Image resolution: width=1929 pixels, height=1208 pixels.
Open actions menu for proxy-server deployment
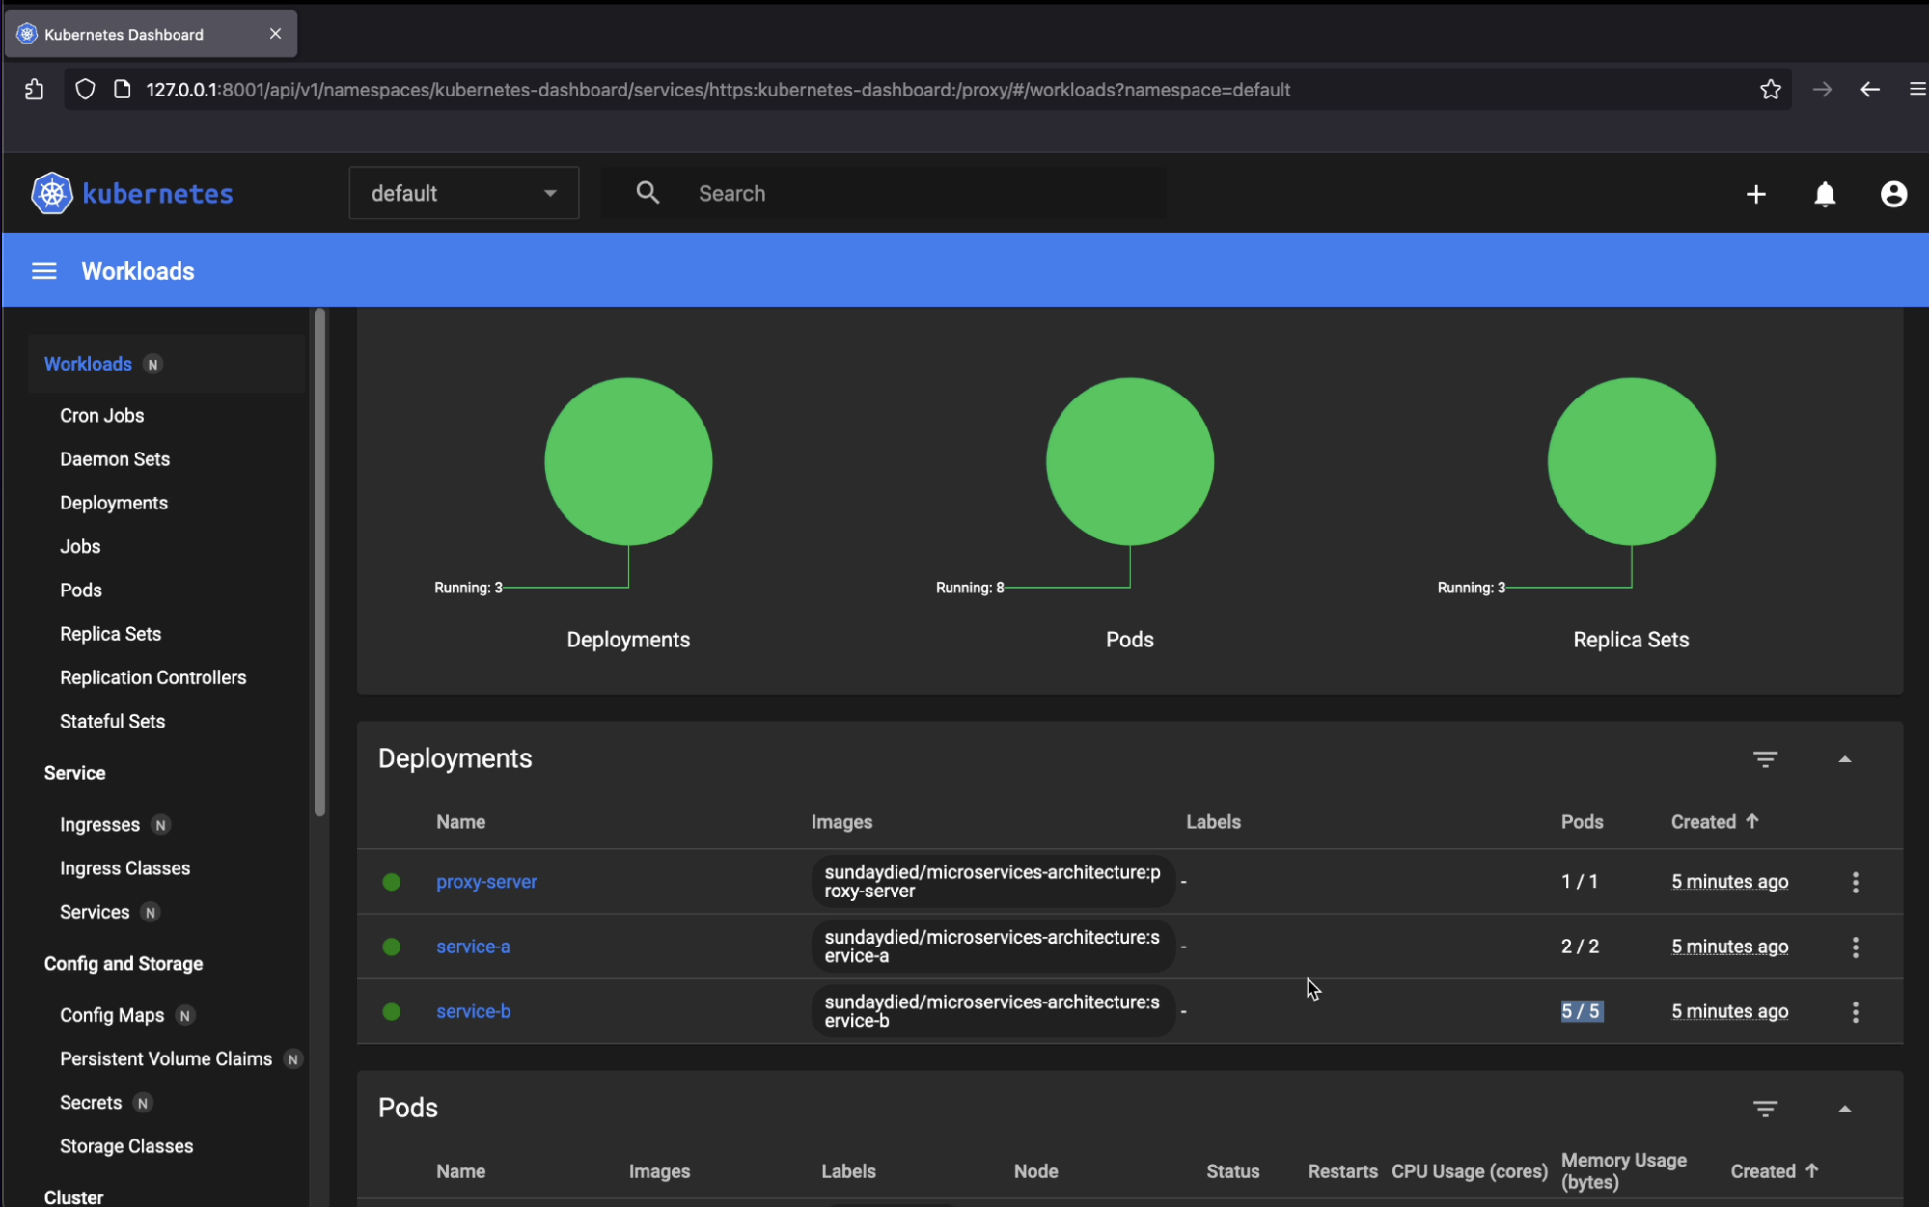[1855, 882]
